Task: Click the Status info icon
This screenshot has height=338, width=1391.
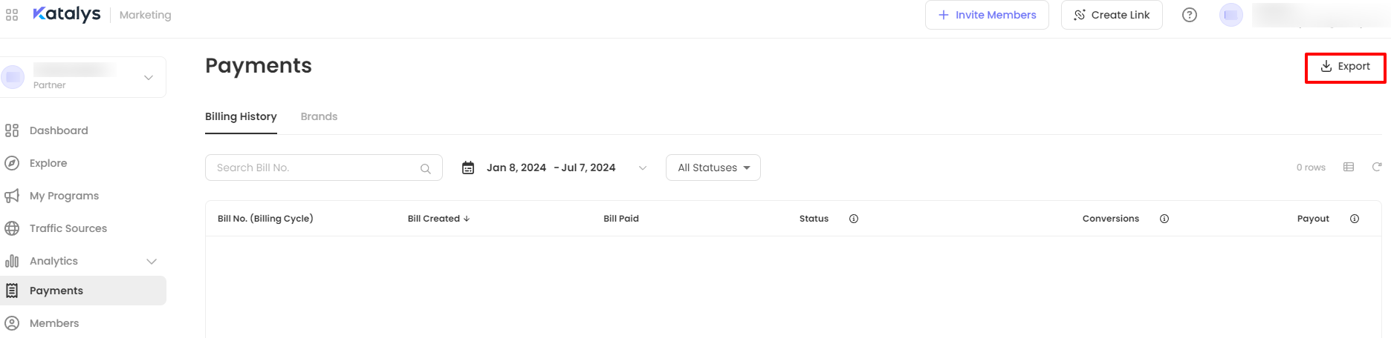Action: click(x=854, y=219)
